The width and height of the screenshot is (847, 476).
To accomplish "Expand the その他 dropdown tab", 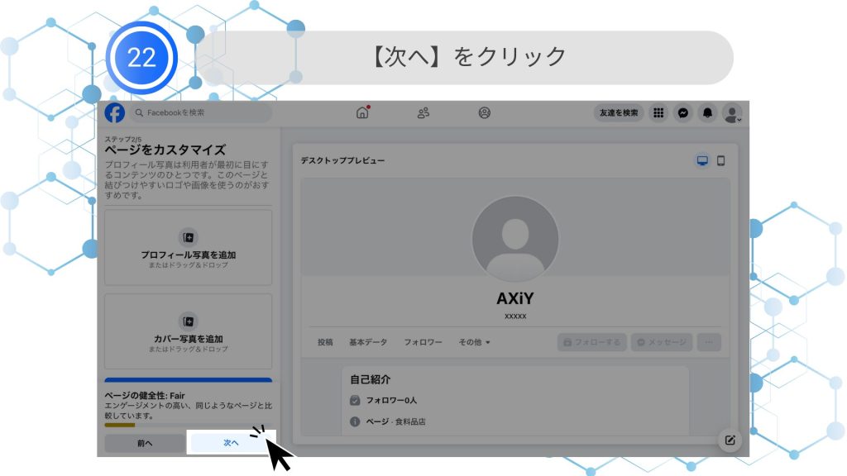I will coord(475,342).
